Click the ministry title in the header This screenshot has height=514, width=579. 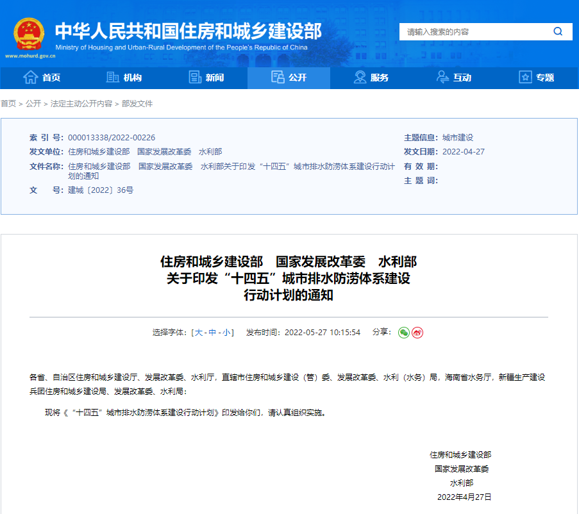(x=189, y=31)
